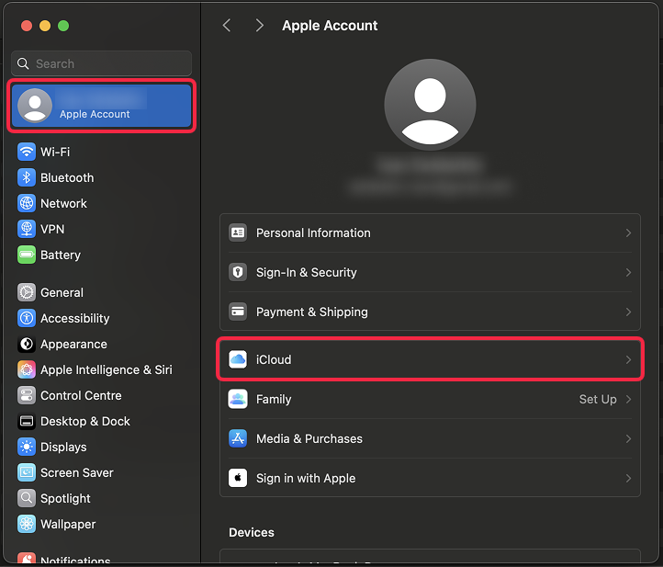Select Desktop & Dock in sidebar
Viewport: 663px width, 567px height.
84,421
